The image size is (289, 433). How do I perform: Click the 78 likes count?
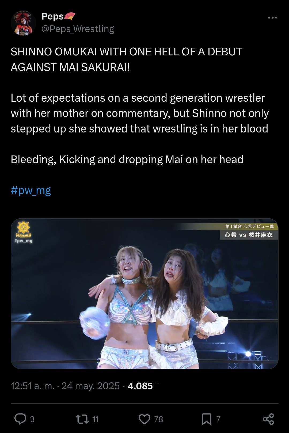coord(159,419)
